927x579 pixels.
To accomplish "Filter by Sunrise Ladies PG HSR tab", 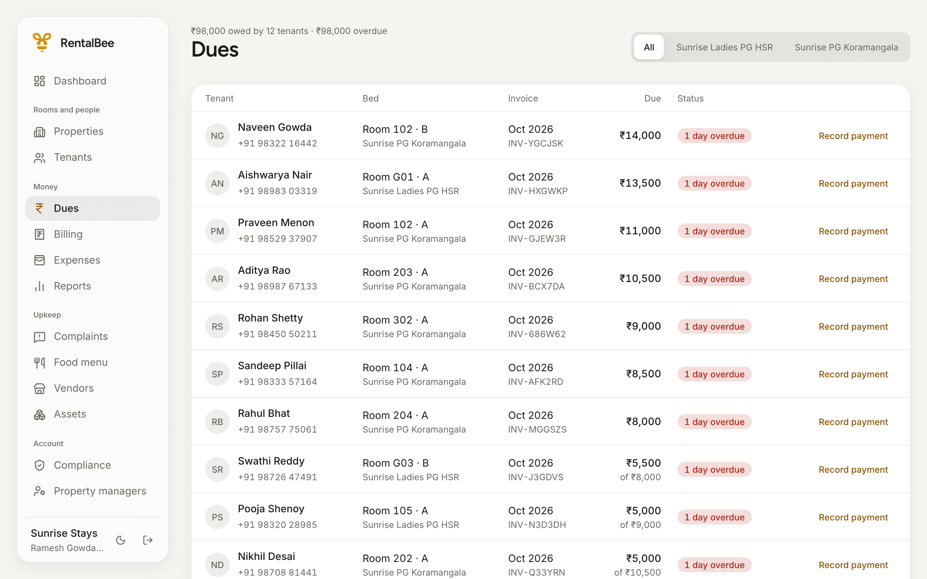I will (724, 47).
